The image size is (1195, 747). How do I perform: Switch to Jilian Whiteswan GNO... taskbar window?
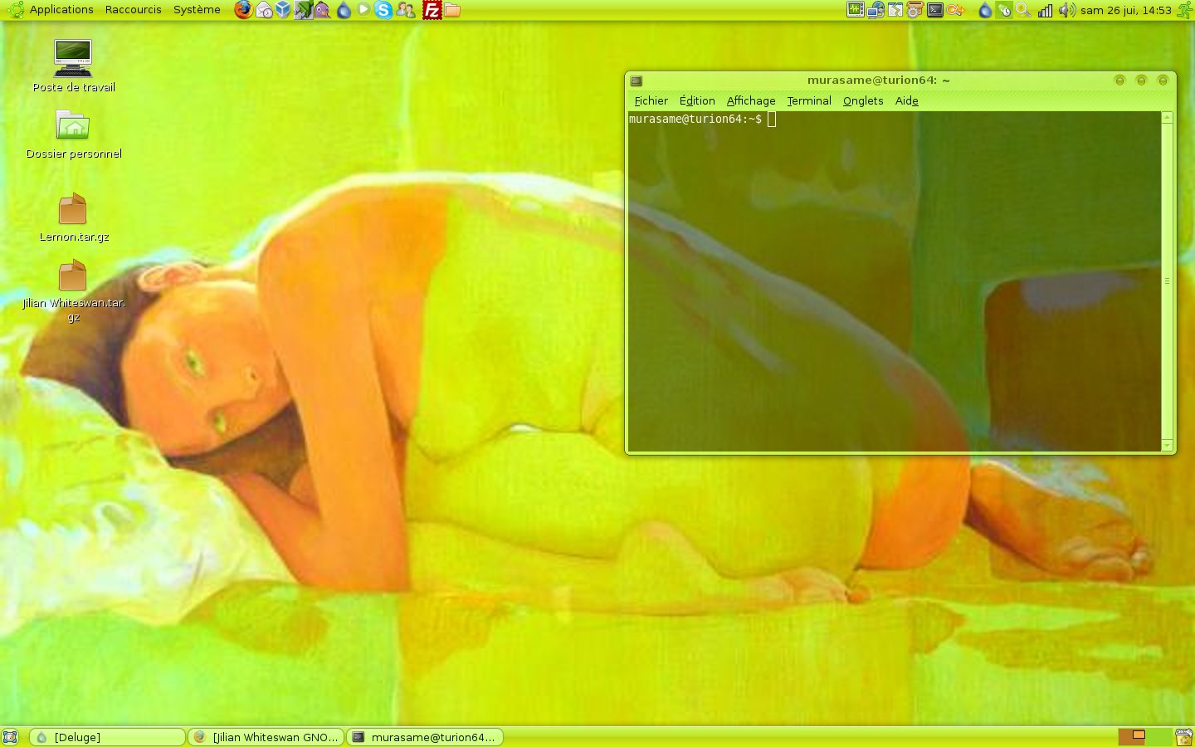[x=266, y=737]
